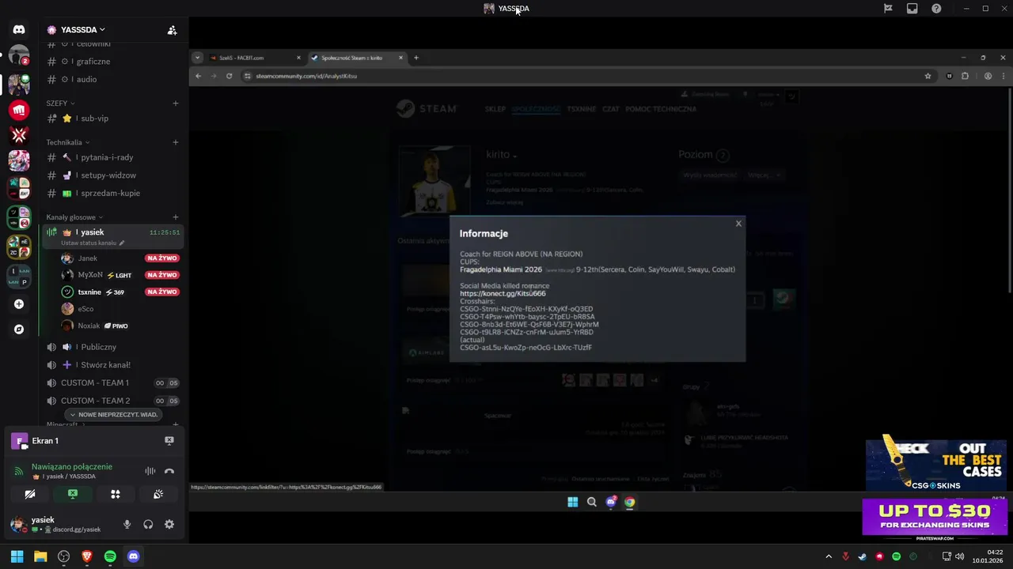Add a channel under Kanały głosowe
Screen dimensions: 1013x569
tap(176, 217)
